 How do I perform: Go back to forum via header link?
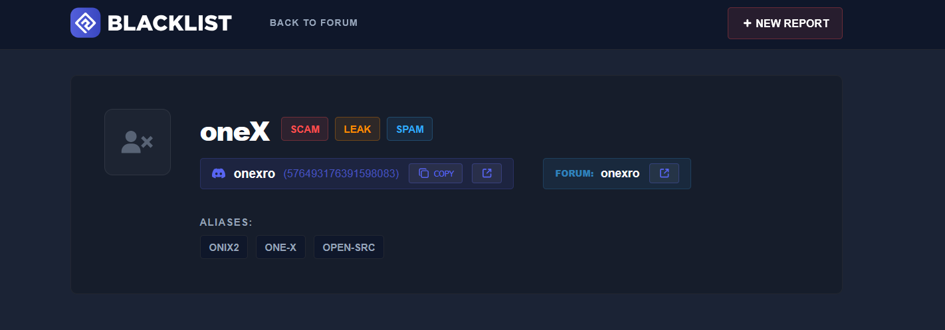(314, 23)
